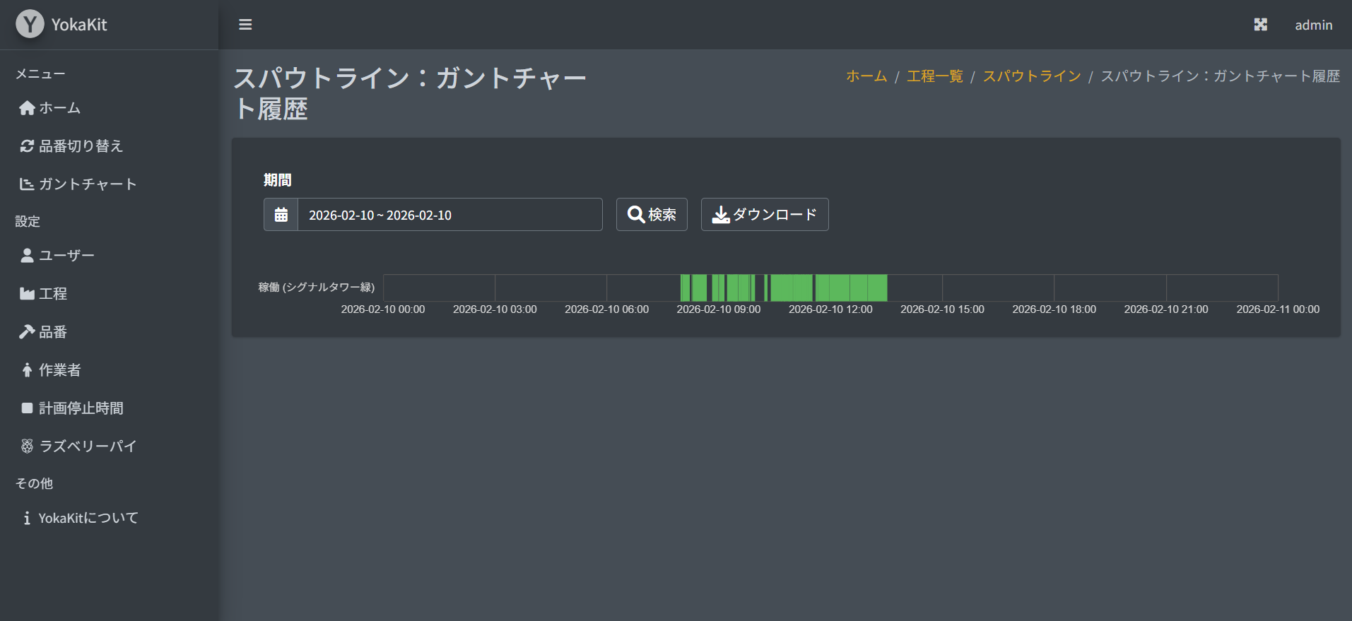Click the Raspberry Pi icon in sidebar
The height and width of the screenshot is (621, 1352).
click(27, 446)
